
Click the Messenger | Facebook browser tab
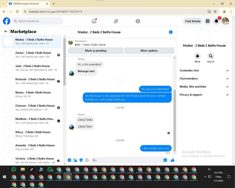point(28,4)
